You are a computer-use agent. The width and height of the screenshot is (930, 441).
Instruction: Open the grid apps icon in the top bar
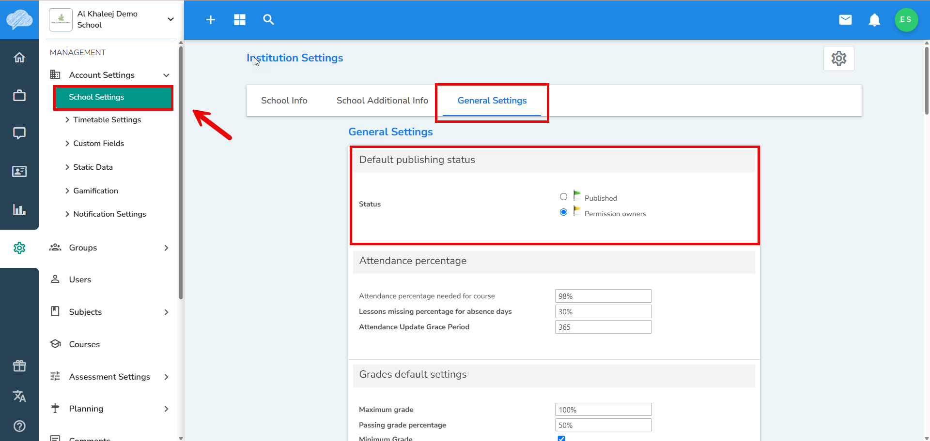click(240, 20)
